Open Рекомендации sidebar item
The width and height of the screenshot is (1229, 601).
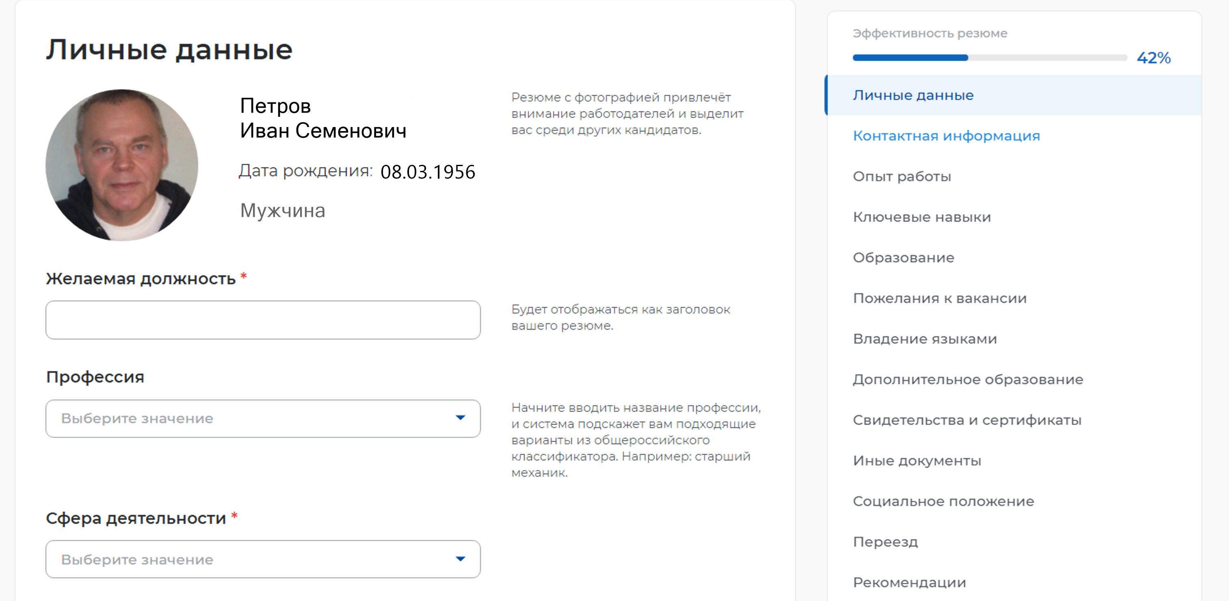point(909,582)
